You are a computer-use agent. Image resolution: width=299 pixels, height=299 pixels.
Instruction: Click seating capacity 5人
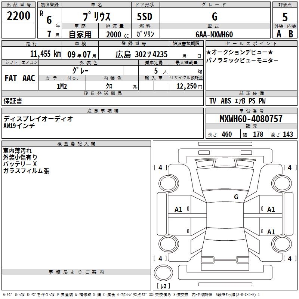click(161, 71)
